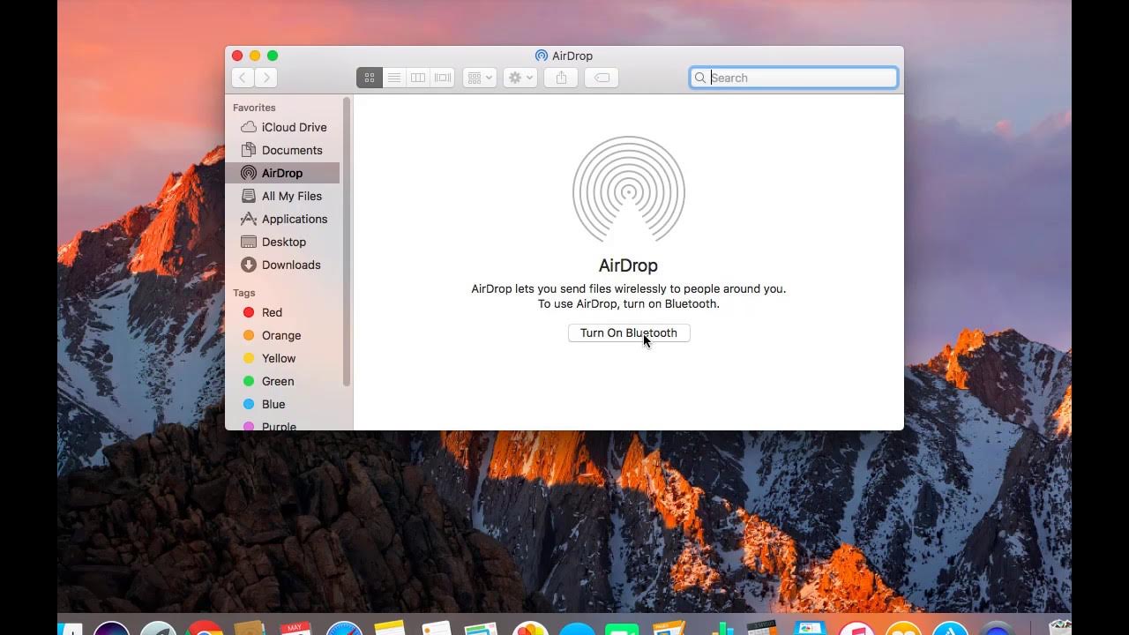Go back with the left chevron button
Screen dimensions: 1129x635
pos(243,78)
